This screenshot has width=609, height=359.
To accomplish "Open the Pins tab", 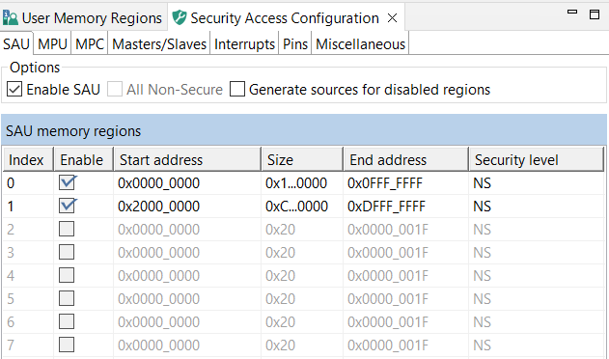I will point(295,43).
